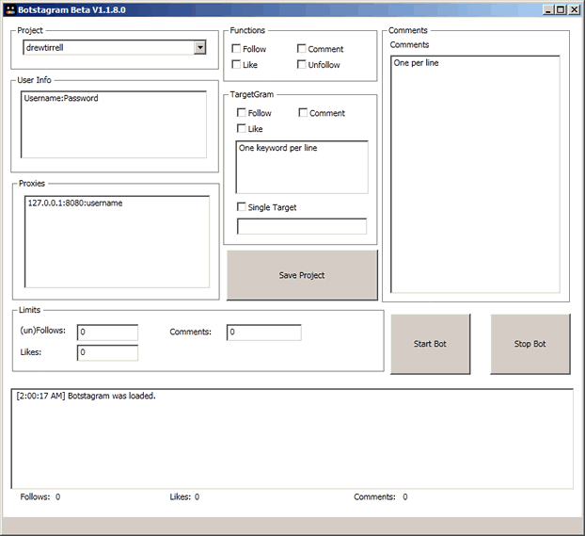Maximize the Botstagram window

(561, 9)
